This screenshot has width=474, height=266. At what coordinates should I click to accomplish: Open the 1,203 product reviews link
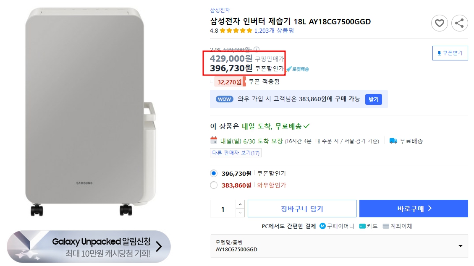(274, 31)
